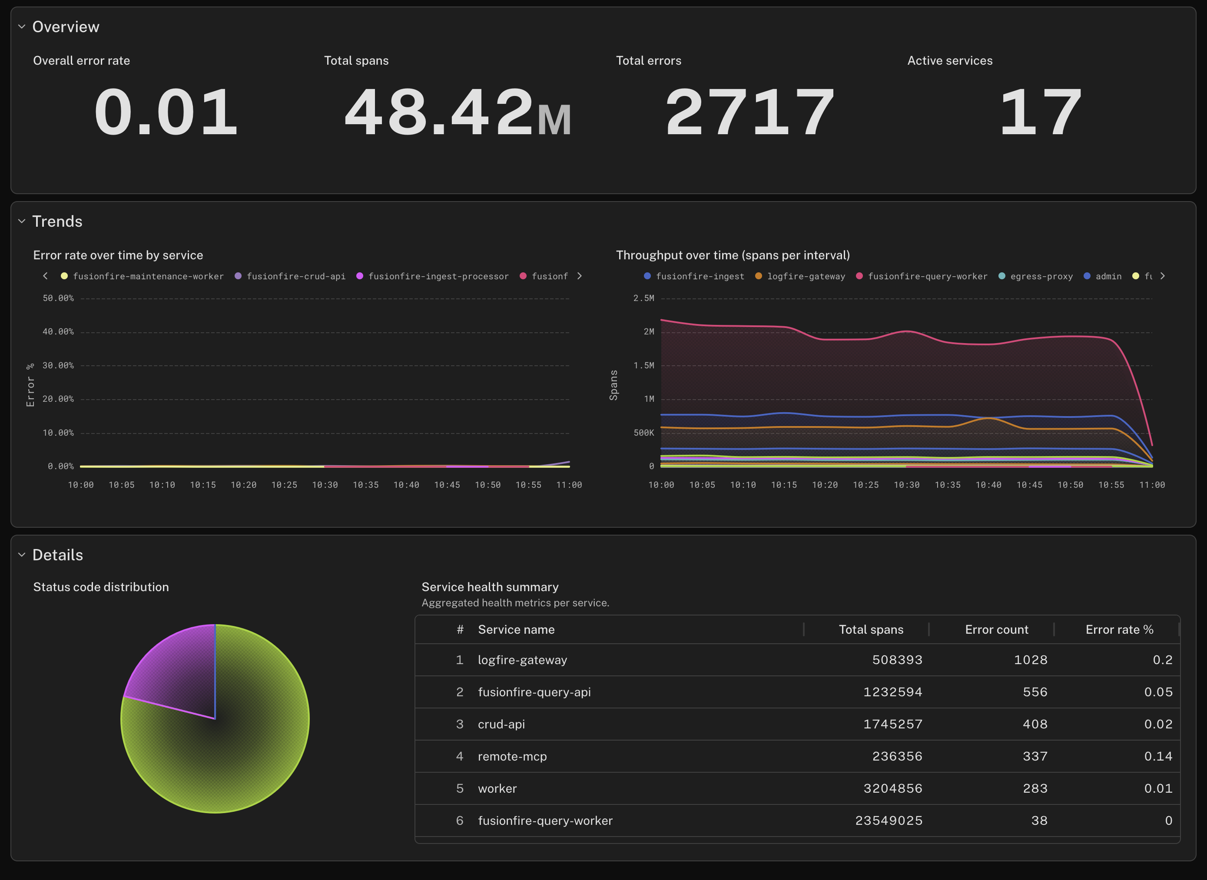Click the green pie chart slice
Viewport: 1207px width, 880px height.
(240, 756)
